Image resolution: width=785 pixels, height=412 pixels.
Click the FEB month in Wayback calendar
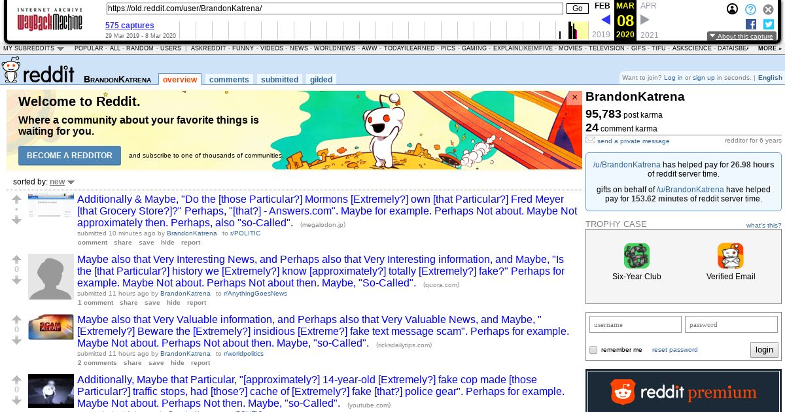point(602,6)
